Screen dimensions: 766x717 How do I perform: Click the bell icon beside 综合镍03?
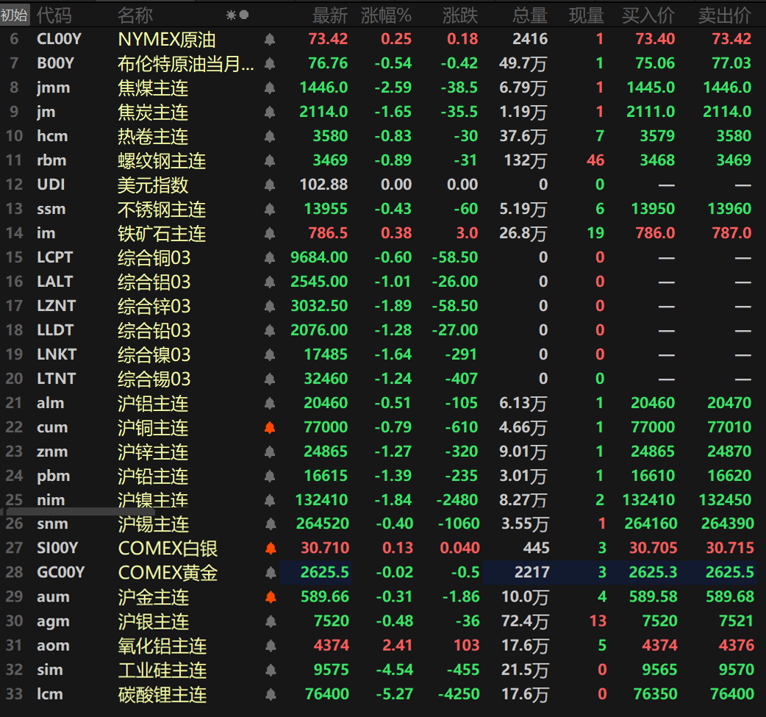269,354
